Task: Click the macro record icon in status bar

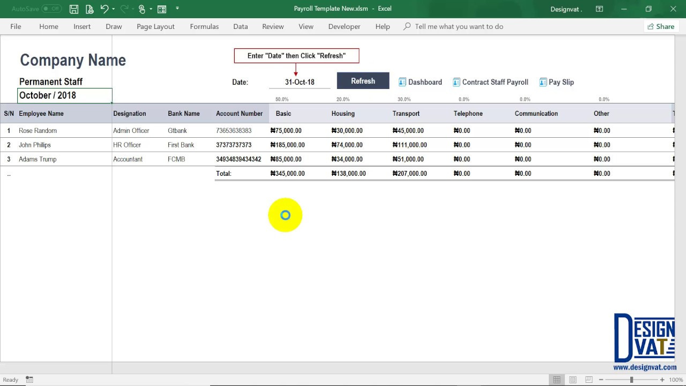Action: coord(29,380)
